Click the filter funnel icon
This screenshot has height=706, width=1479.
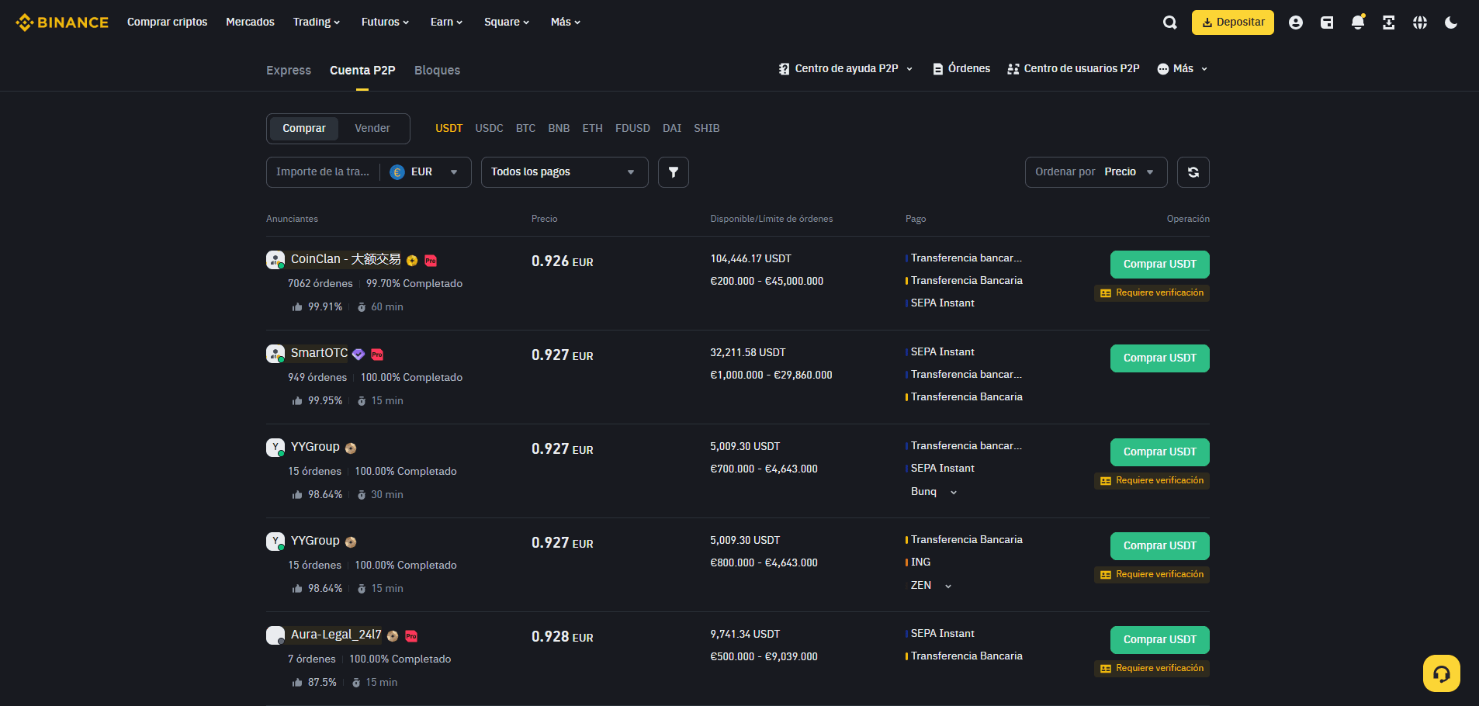674,172
